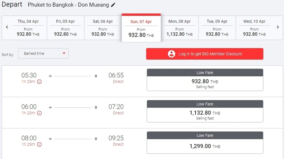Click destination pin icon on 06:00 flight

click(96, 108)
